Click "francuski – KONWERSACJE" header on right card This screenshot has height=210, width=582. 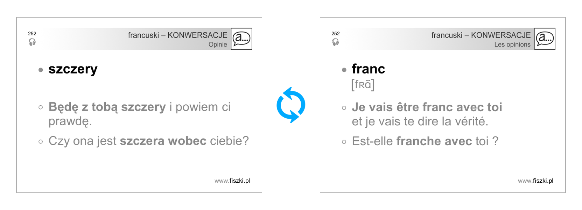pyautogui.click(x=481, y=35)
